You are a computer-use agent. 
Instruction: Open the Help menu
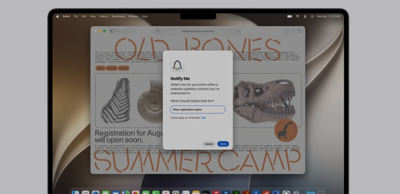pyautogui.click(x=145, y=16)
